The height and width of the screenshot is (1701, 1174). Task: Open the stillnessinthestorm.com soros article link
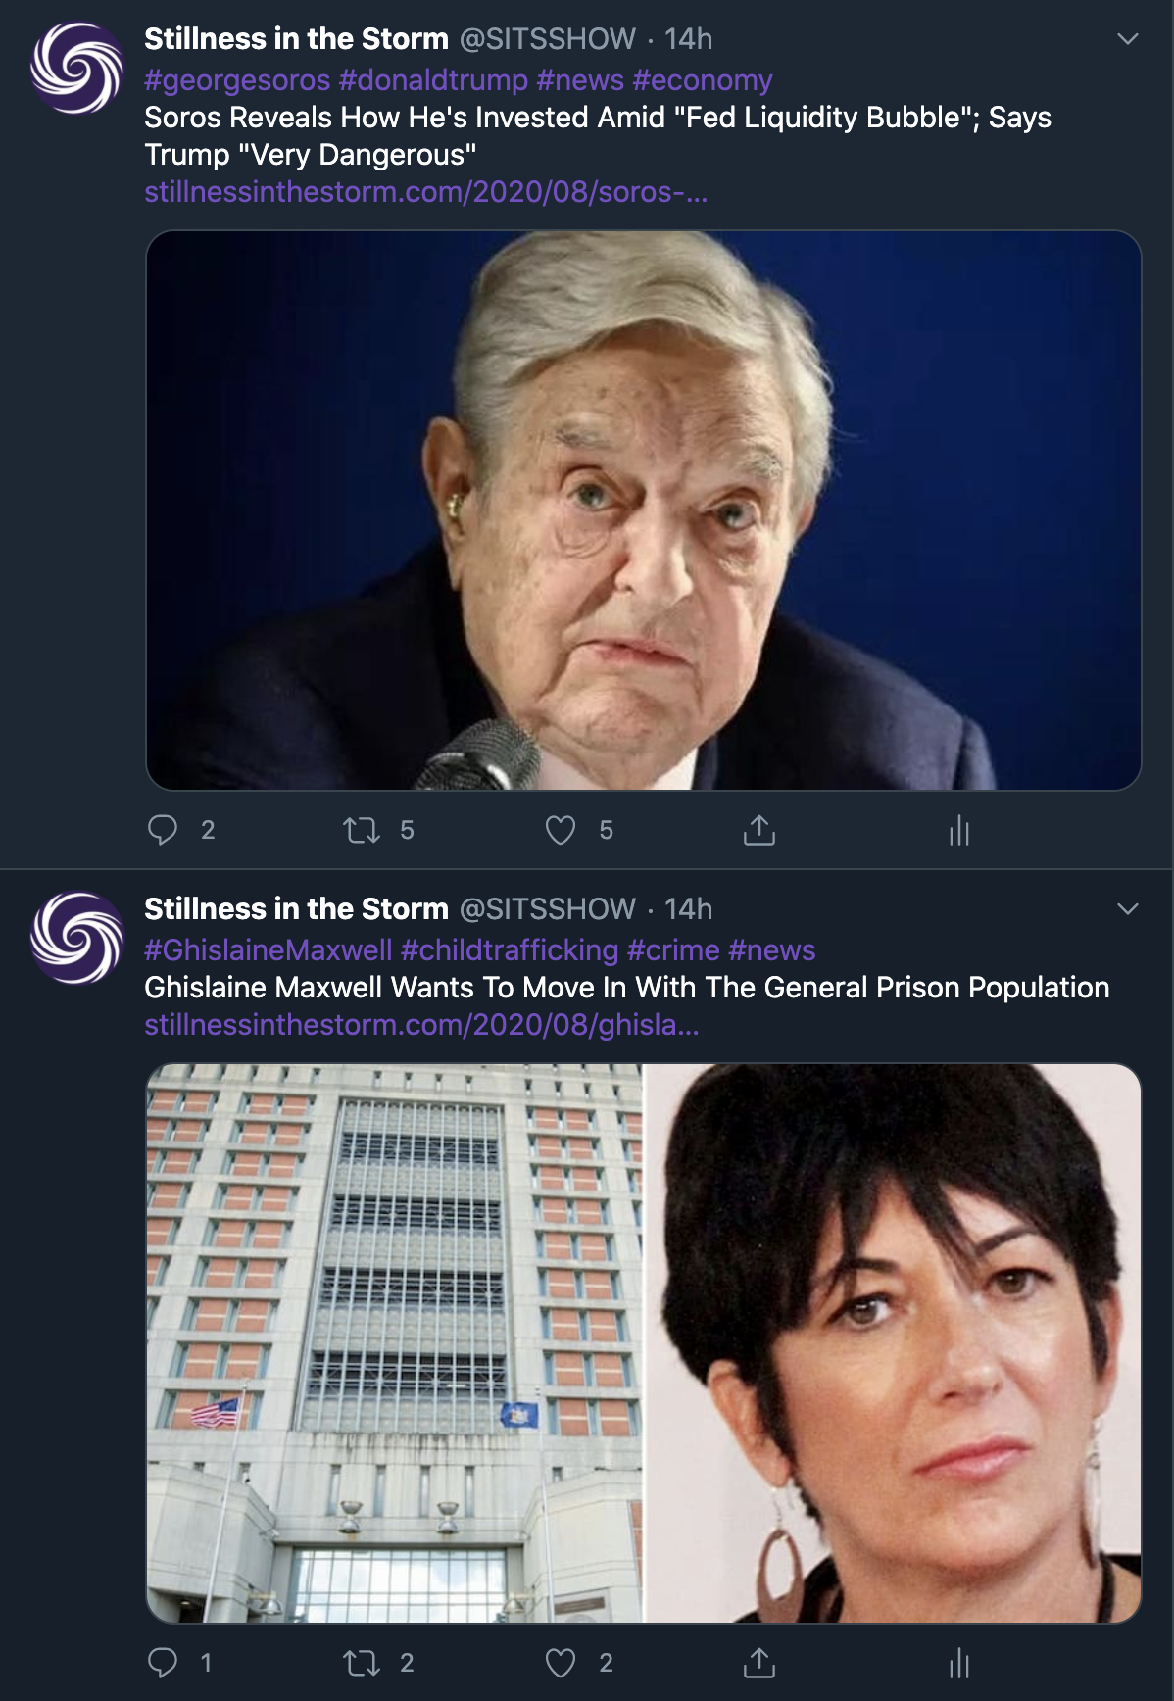(x=425, y=192)
